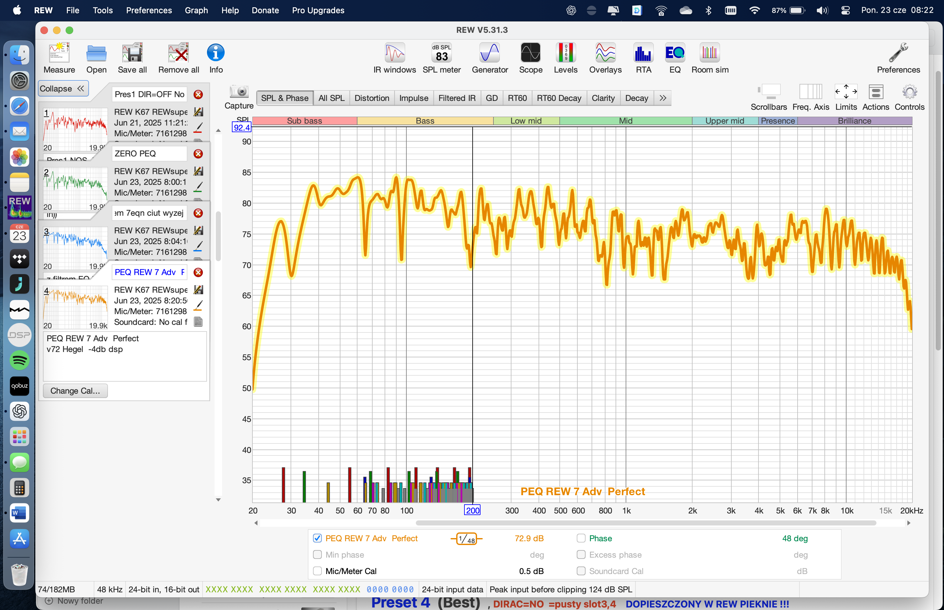The height and width of the screenshot is (610, 944).
Task: Open the signal Generator
Action: coord(490,58)
